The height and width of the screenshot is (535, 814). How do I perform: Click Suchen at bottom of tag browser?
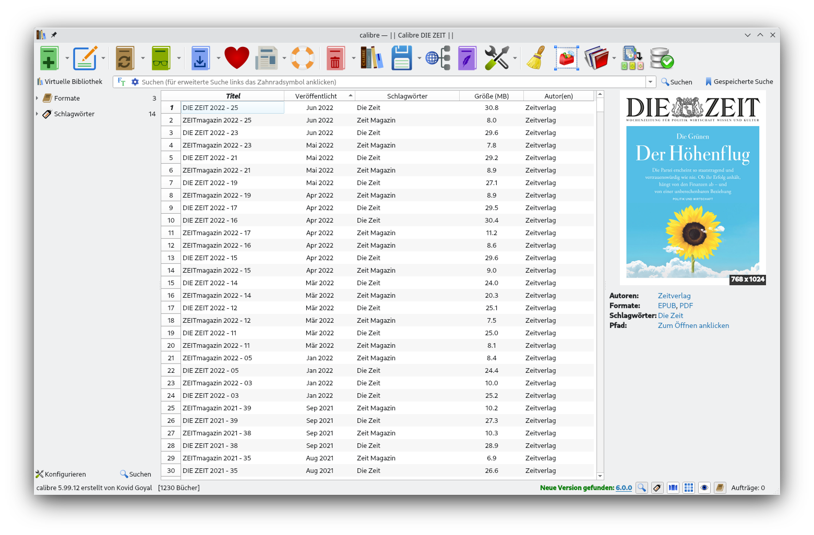click(x=136, y=474)
